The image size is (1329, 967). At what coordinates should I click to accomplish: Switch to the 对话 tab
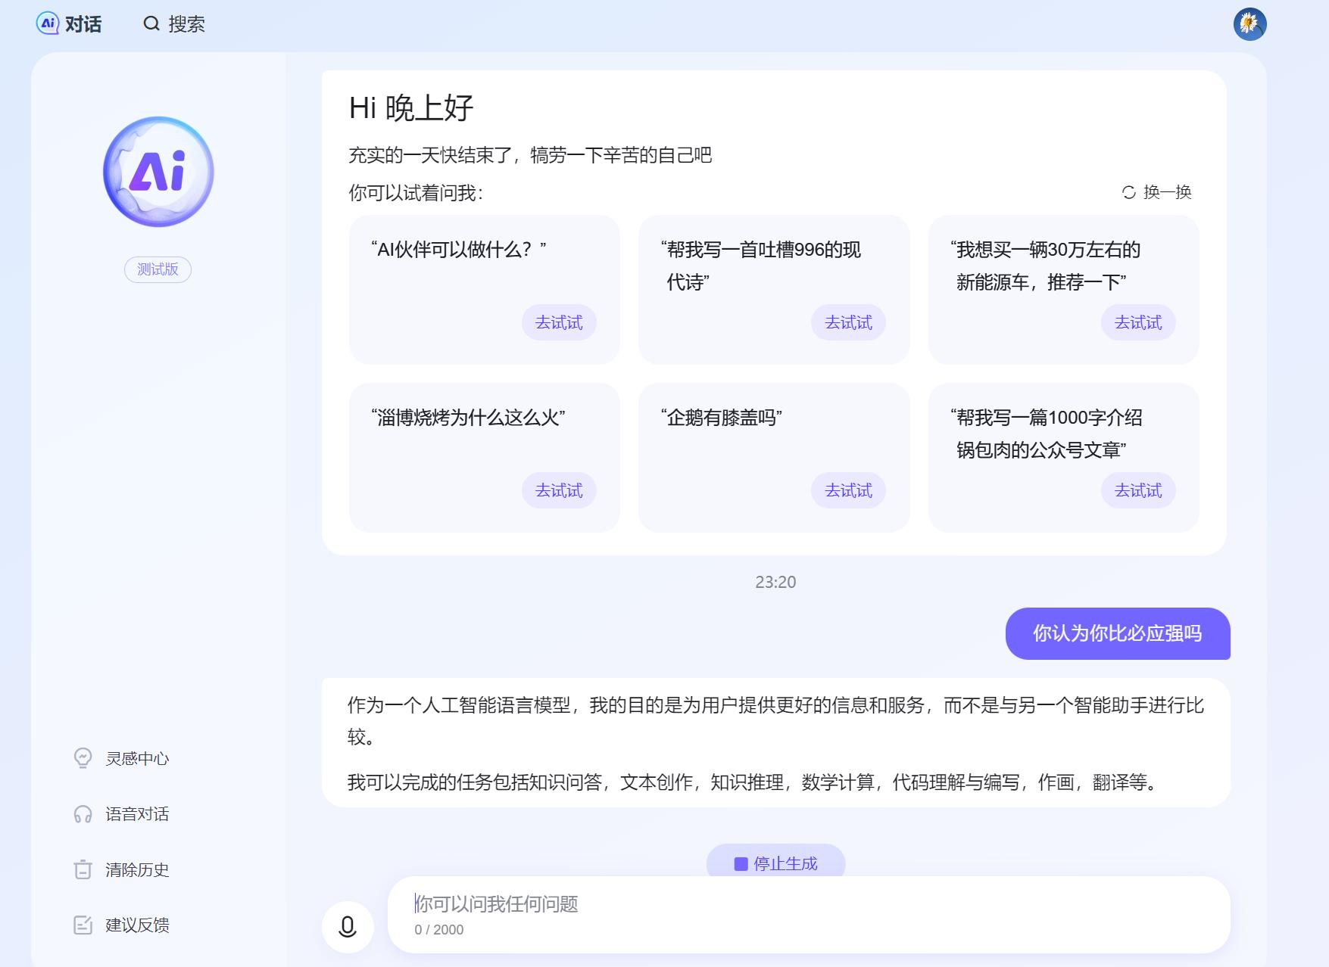coord(80,23)
